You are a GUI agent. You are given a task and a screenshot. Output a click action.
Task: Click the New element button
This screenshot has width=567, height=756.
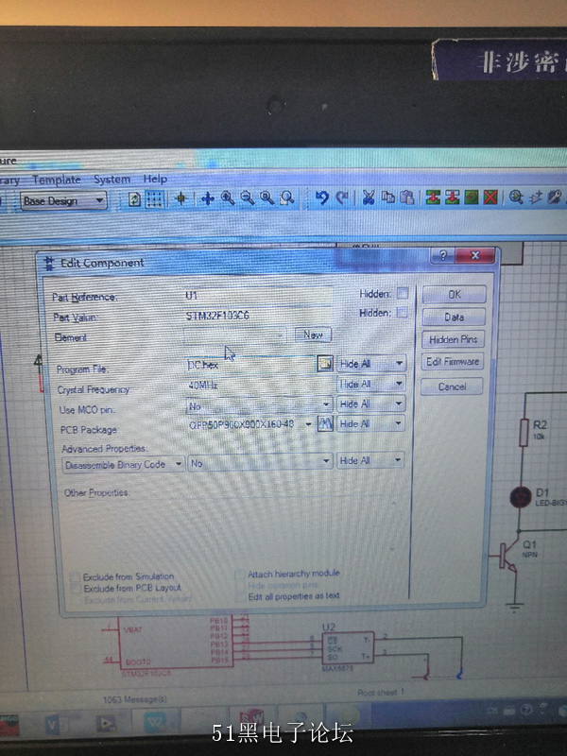pos(313,335)
